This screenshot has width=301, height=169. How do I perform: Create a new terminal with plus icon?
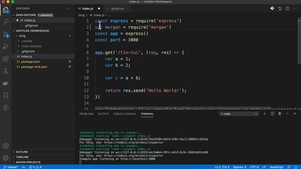(264, 114)
